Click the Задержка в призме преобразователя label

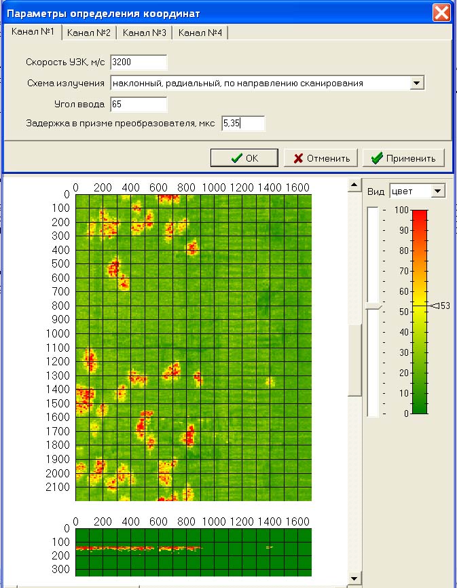[120, 124]
